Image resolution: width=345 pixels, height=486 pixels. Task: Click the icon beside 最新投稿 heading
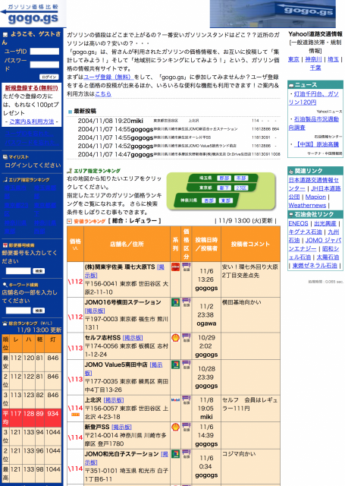click(x=71, y=112)
